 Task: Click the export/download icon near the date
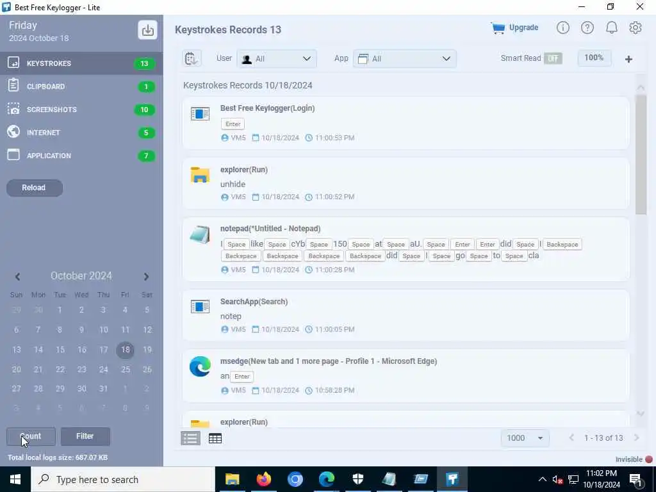pyautogui.click(x=148, y=30)
